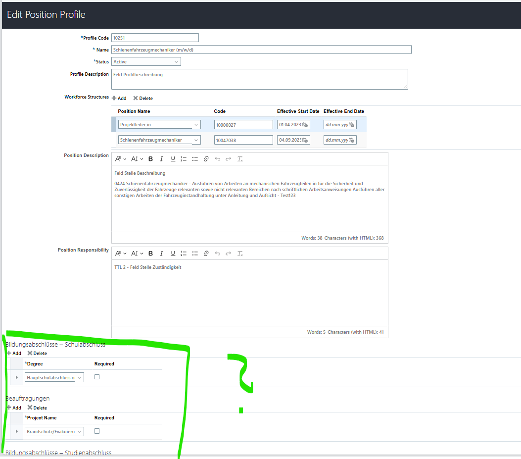Click code field 10000027
521x459 pixels.
click(x=243, y=125)
